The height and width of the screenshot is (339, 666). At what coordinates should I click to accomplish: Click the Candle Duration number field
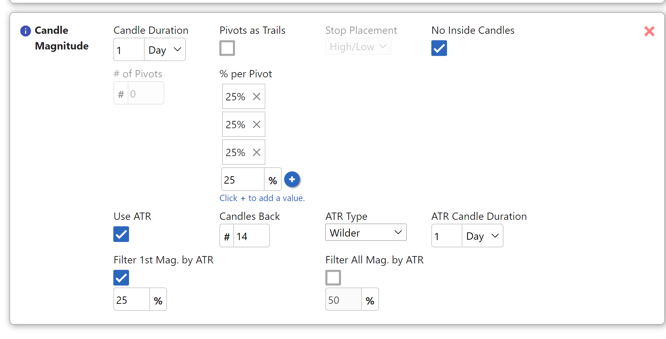point(129,49)
